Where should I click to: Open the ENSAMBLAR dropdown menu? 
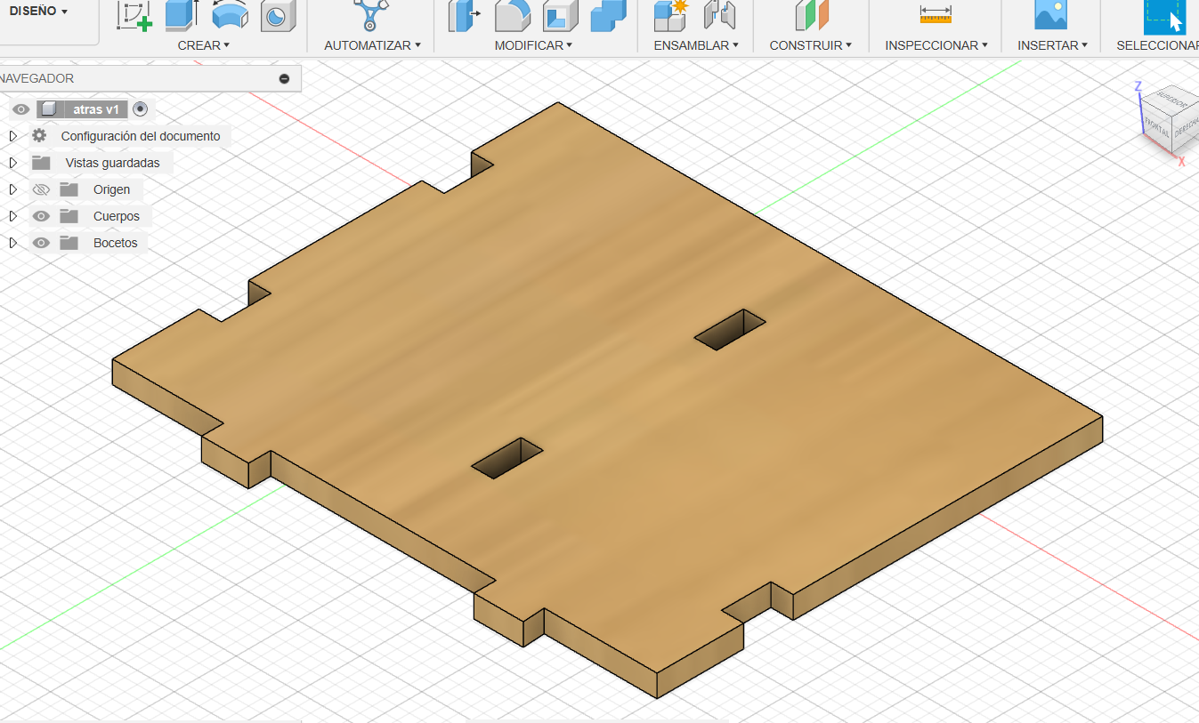pos(697,45)
